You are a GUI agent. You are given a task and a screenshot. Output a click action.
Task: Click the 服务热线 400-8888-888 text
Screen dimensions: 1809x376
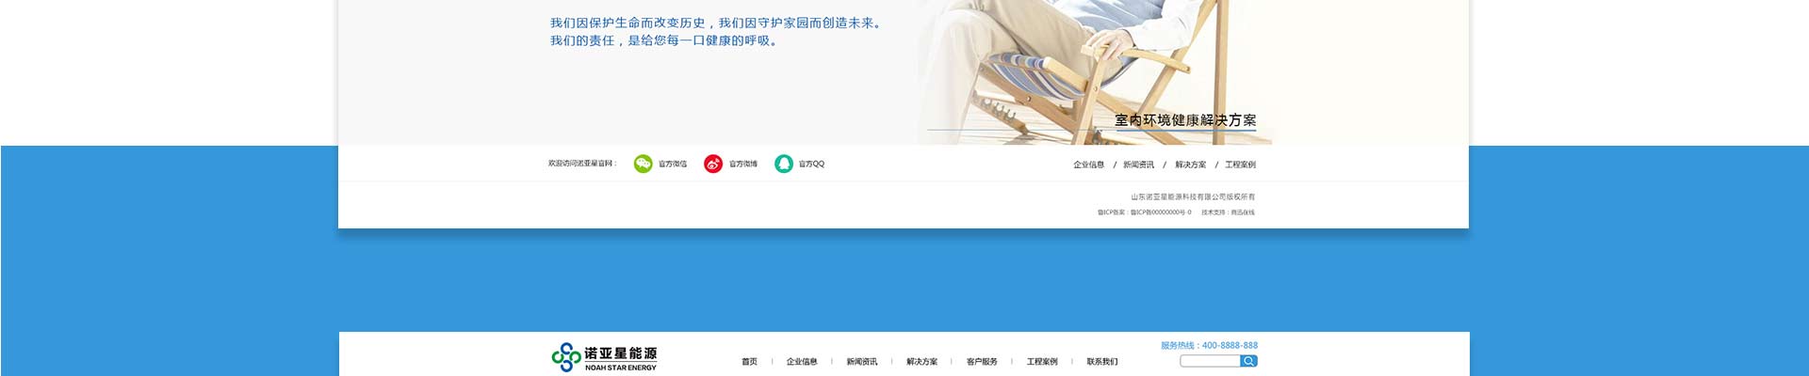pyautogui.click(x=1209, y=345)
